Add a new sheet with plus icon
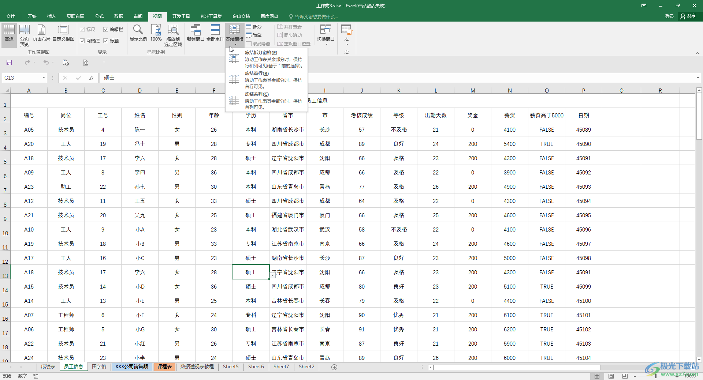The image size is (703, 380). click(334, 367)
